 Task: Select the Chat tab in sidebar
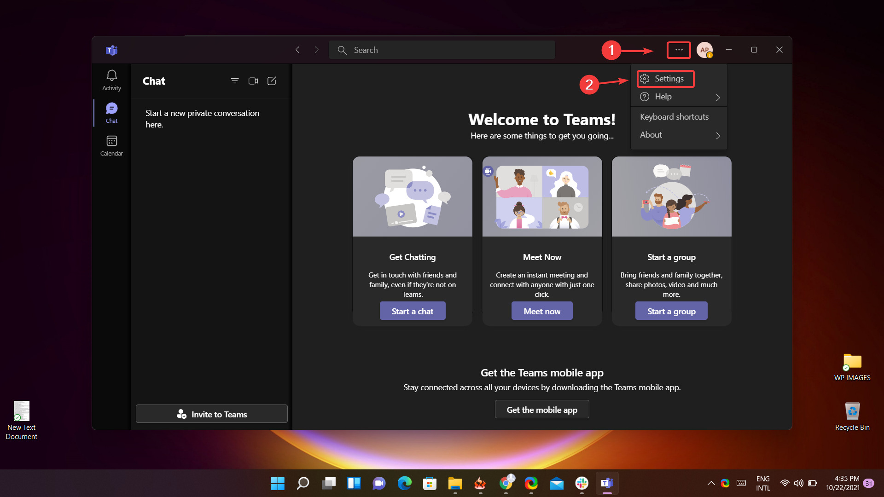click(111, 113)
